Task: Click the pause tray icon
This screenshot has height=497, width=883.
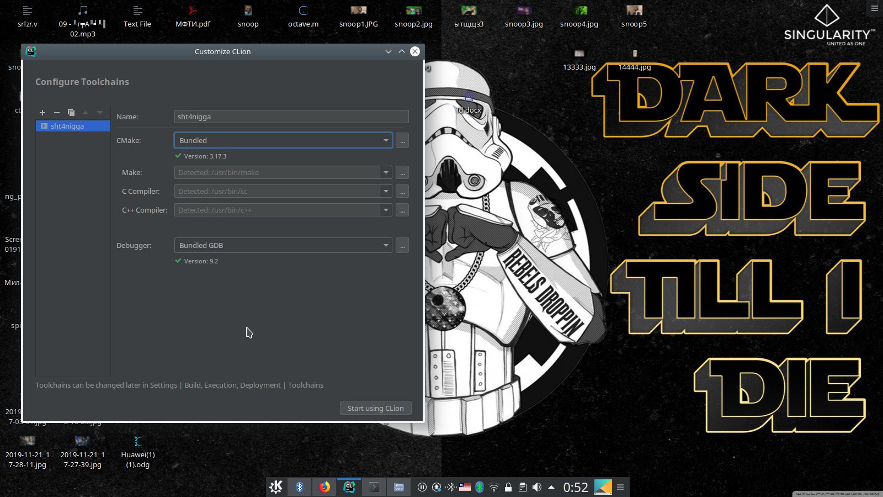Action: pos(422,487)
